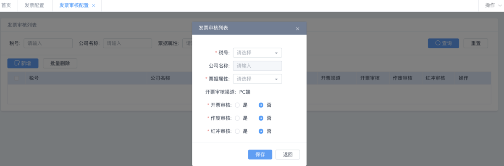Click the add icon in 新增 button

[x=17, y=63]
